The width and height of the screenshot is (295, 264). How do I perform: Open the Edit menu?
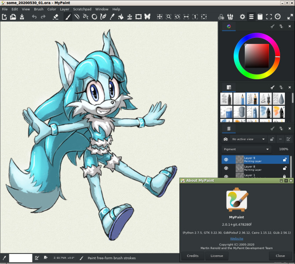[15, 9]
